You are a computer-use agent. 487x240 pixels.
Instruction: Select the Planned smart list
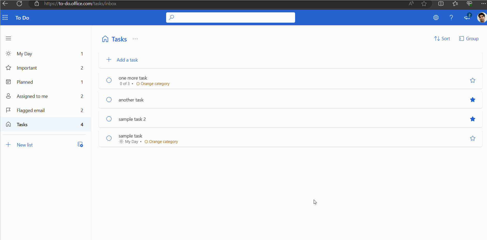point(25,82)
